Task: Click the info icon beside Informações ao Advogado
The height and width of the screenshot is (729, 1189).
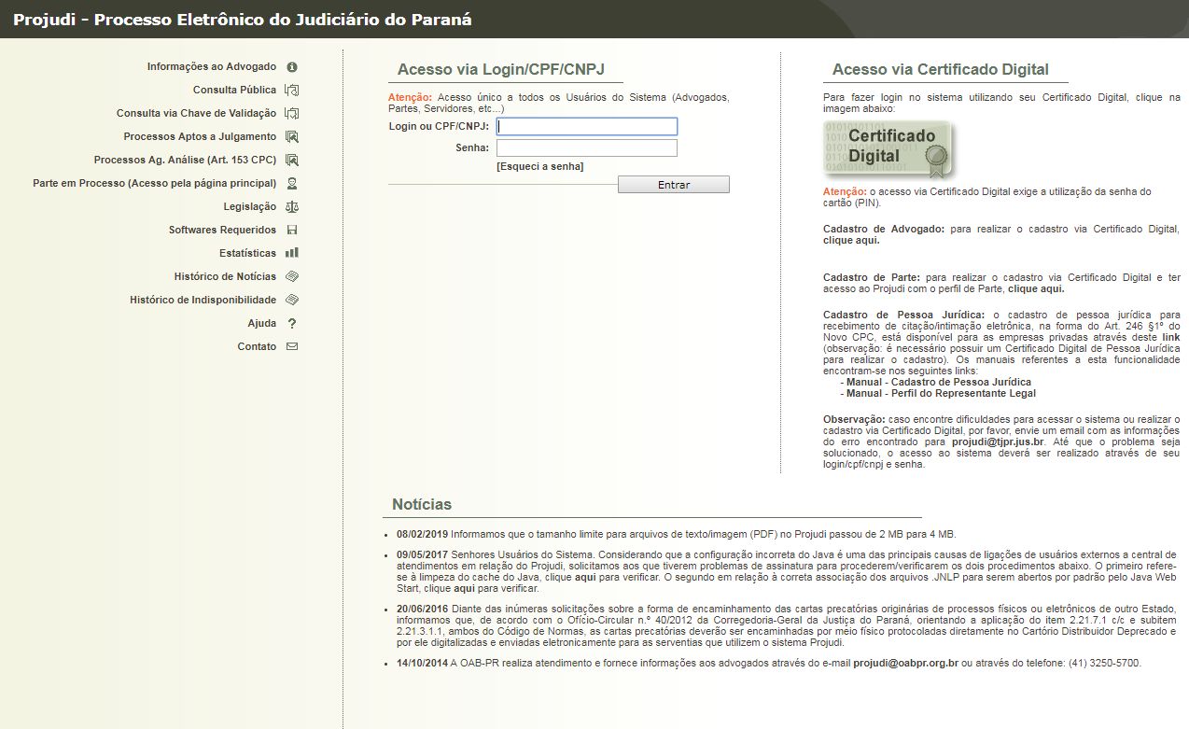Action: pyautogui.click(x=292, y=67)
